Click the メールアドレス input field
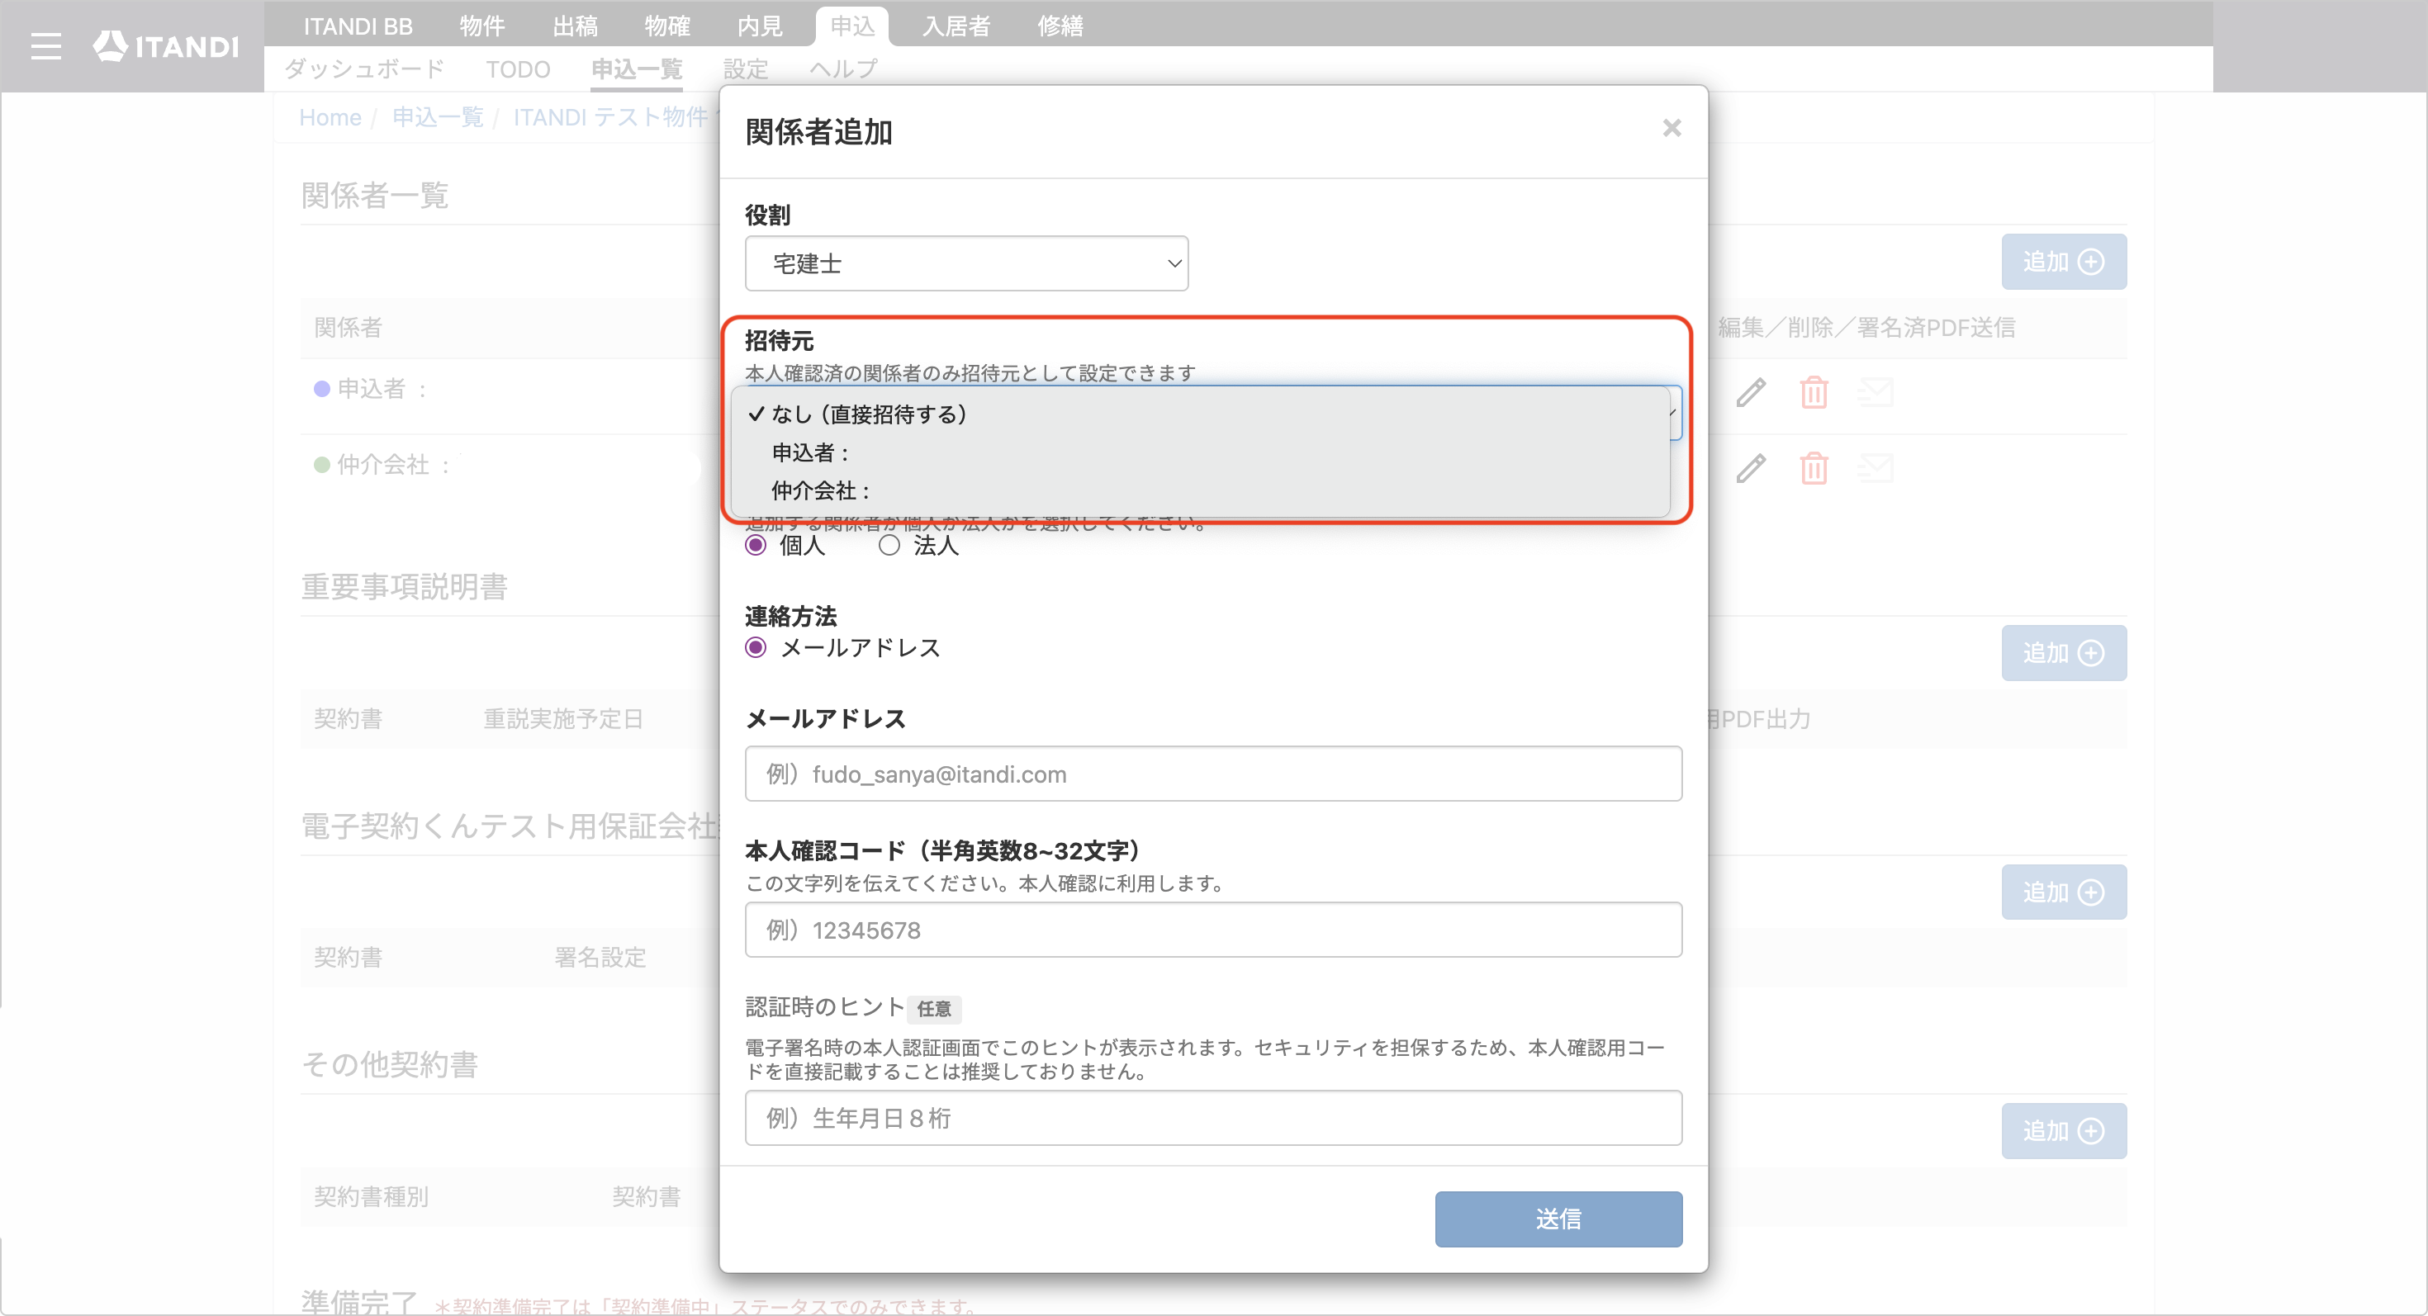2428x1316 pixels. tap(1213, 774)
